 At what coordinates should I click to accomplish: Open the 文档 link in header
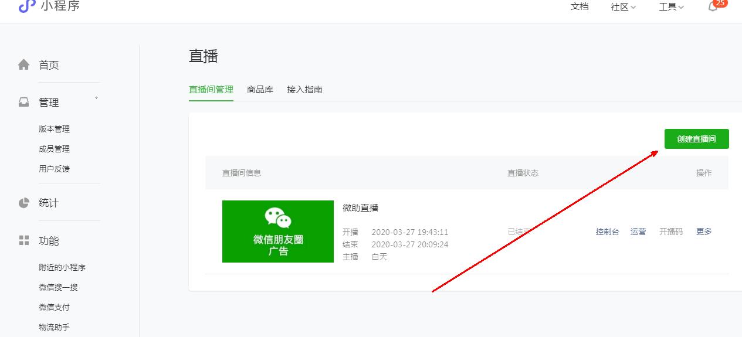click(580, 6)
